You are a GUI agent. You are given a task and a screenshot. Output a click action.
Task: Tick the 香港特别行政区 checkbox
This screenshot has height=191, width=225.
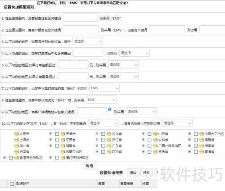11,158
